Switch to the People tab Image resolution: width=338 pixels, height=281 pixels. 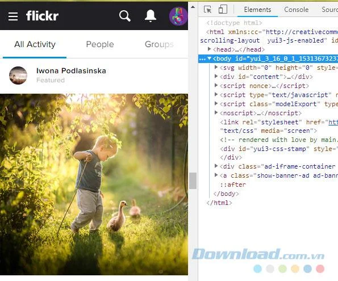click(100, 44)
